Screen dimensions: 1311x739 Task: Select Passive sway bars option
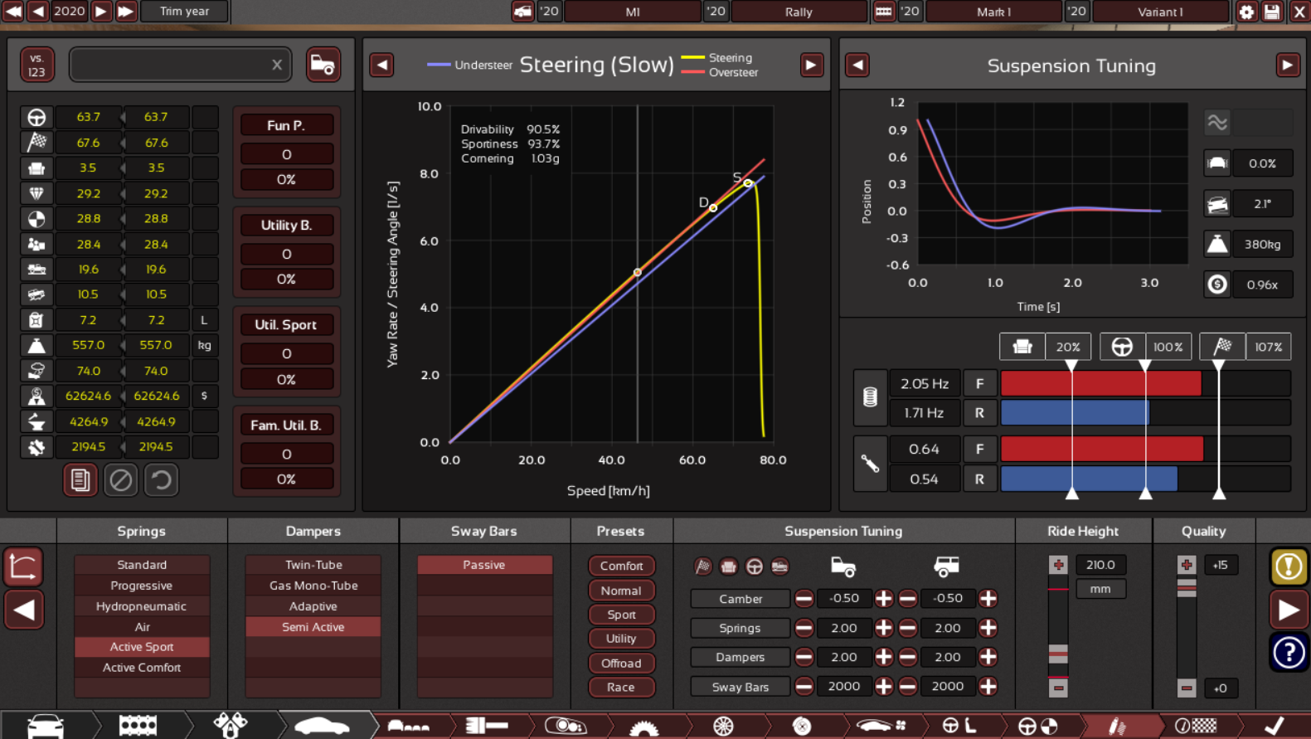[484, 565]
